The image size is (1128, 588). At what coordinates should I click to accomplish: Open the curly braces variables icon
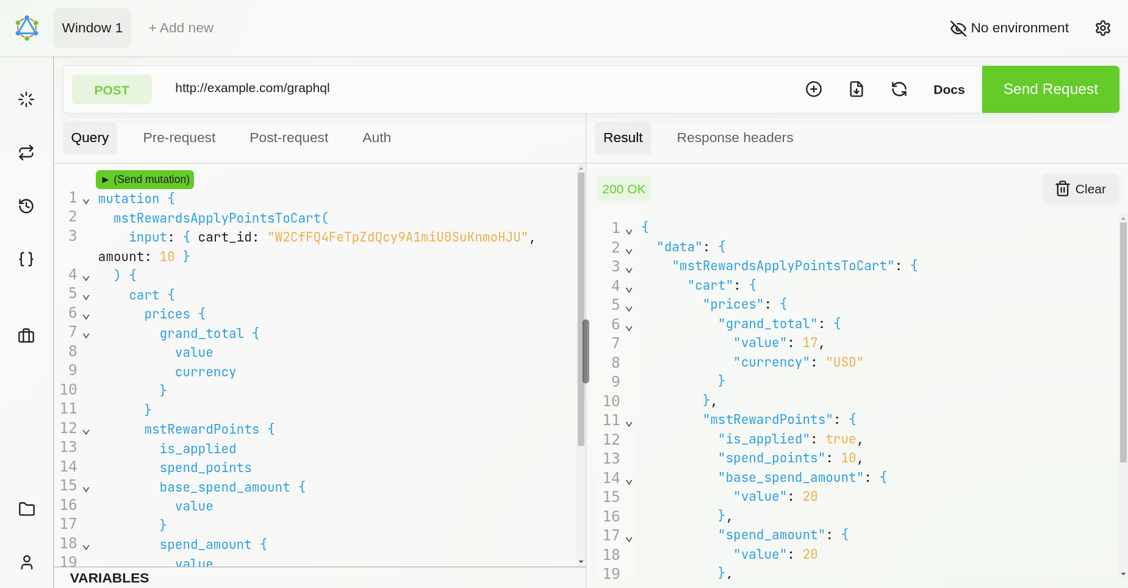coord(26,259)
